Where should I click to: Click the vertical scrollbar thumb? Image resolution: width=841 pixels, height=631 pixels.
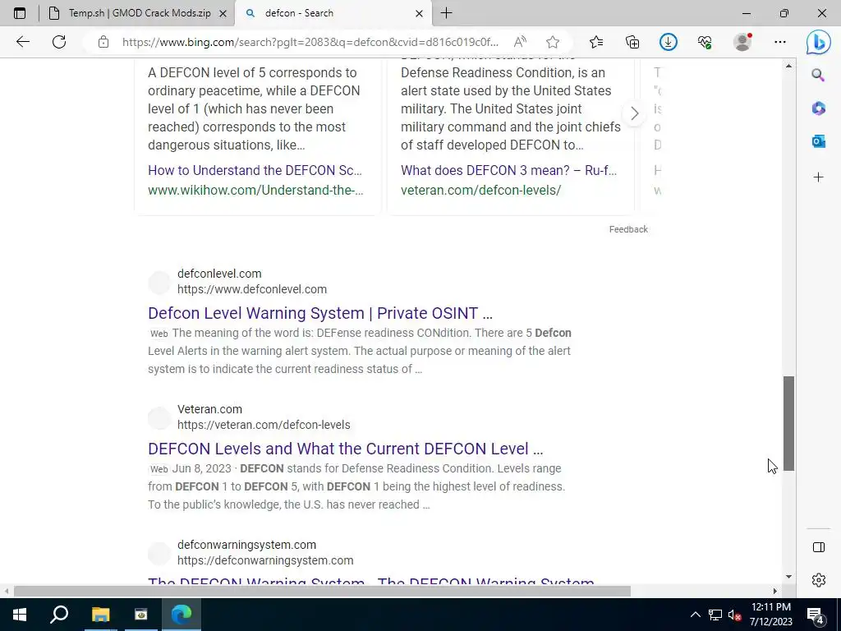[788, 424]
